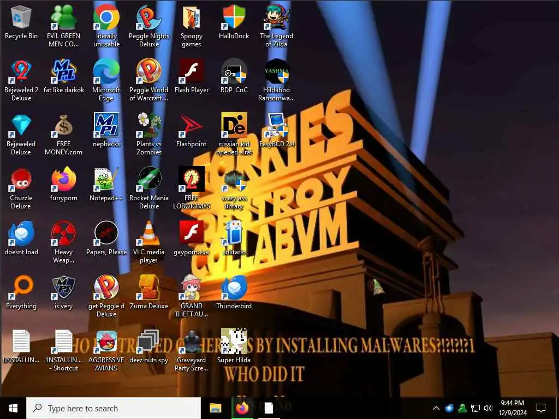This screenshot has width=559, height=419.
Task: Select Rocket Mania Deluxe icon
Action: click(x=149, y=188)
